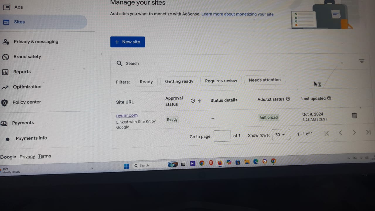375x211 pixels.
Task: Expand the system tray hidden icons chevron
Action: [x=349, y=158]
